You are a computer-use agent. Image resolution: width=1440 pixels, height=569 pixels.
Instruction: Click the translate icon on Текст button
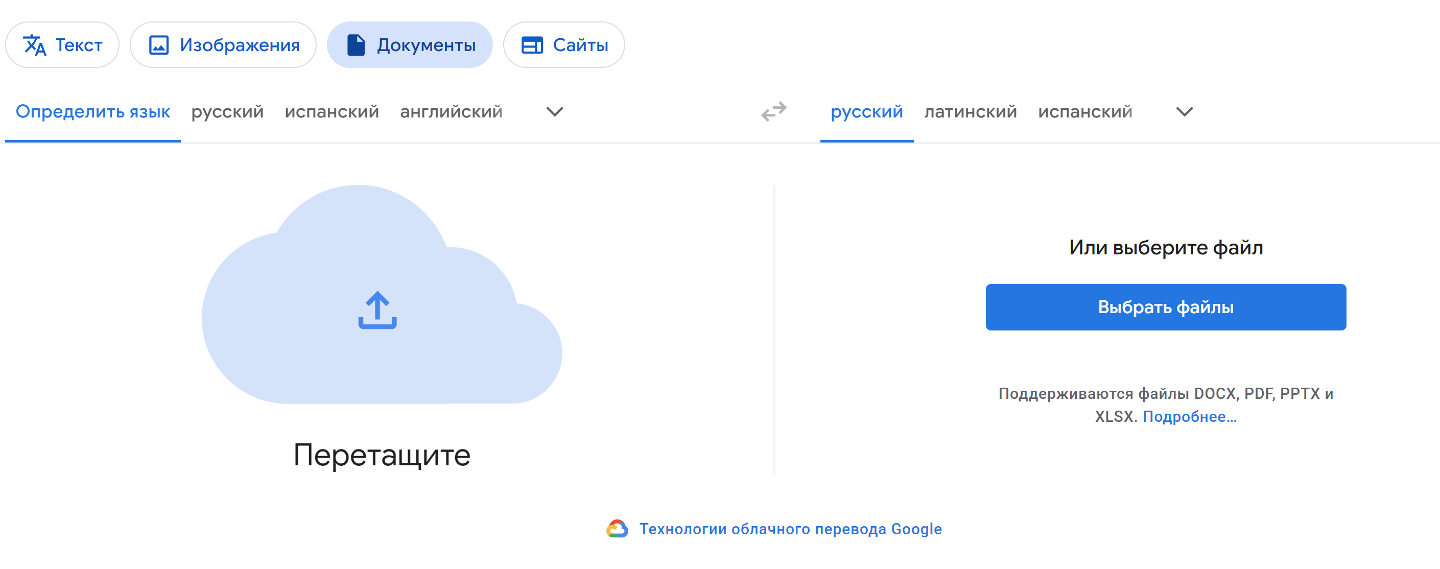point(35,45)
